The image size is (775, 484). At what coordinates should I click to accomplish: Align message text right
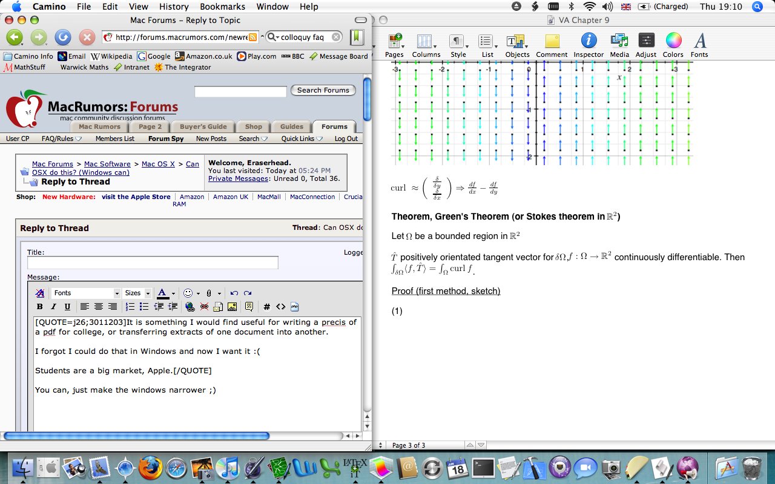point(113,307)
